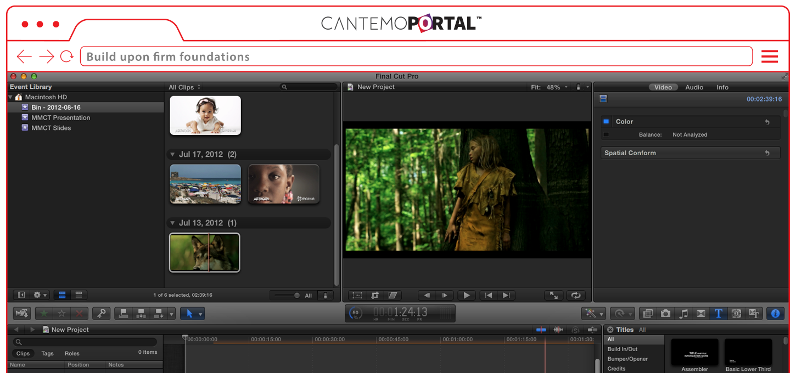
Task: Toggle loop playback in the viewer
Action: 575,295
